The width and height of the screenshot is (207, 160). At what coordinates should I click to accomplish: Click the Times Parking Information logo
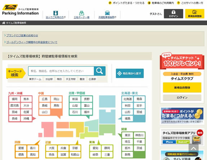coord(21,10)
